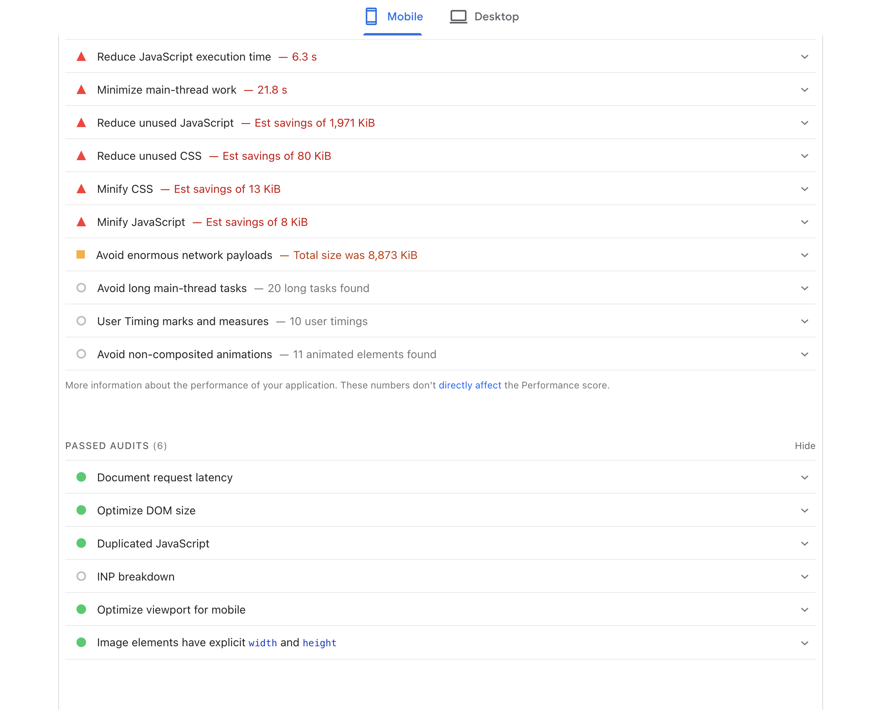Click gray circle beside INP breakdown
The image size is (886, 710).
coord(81,576)
